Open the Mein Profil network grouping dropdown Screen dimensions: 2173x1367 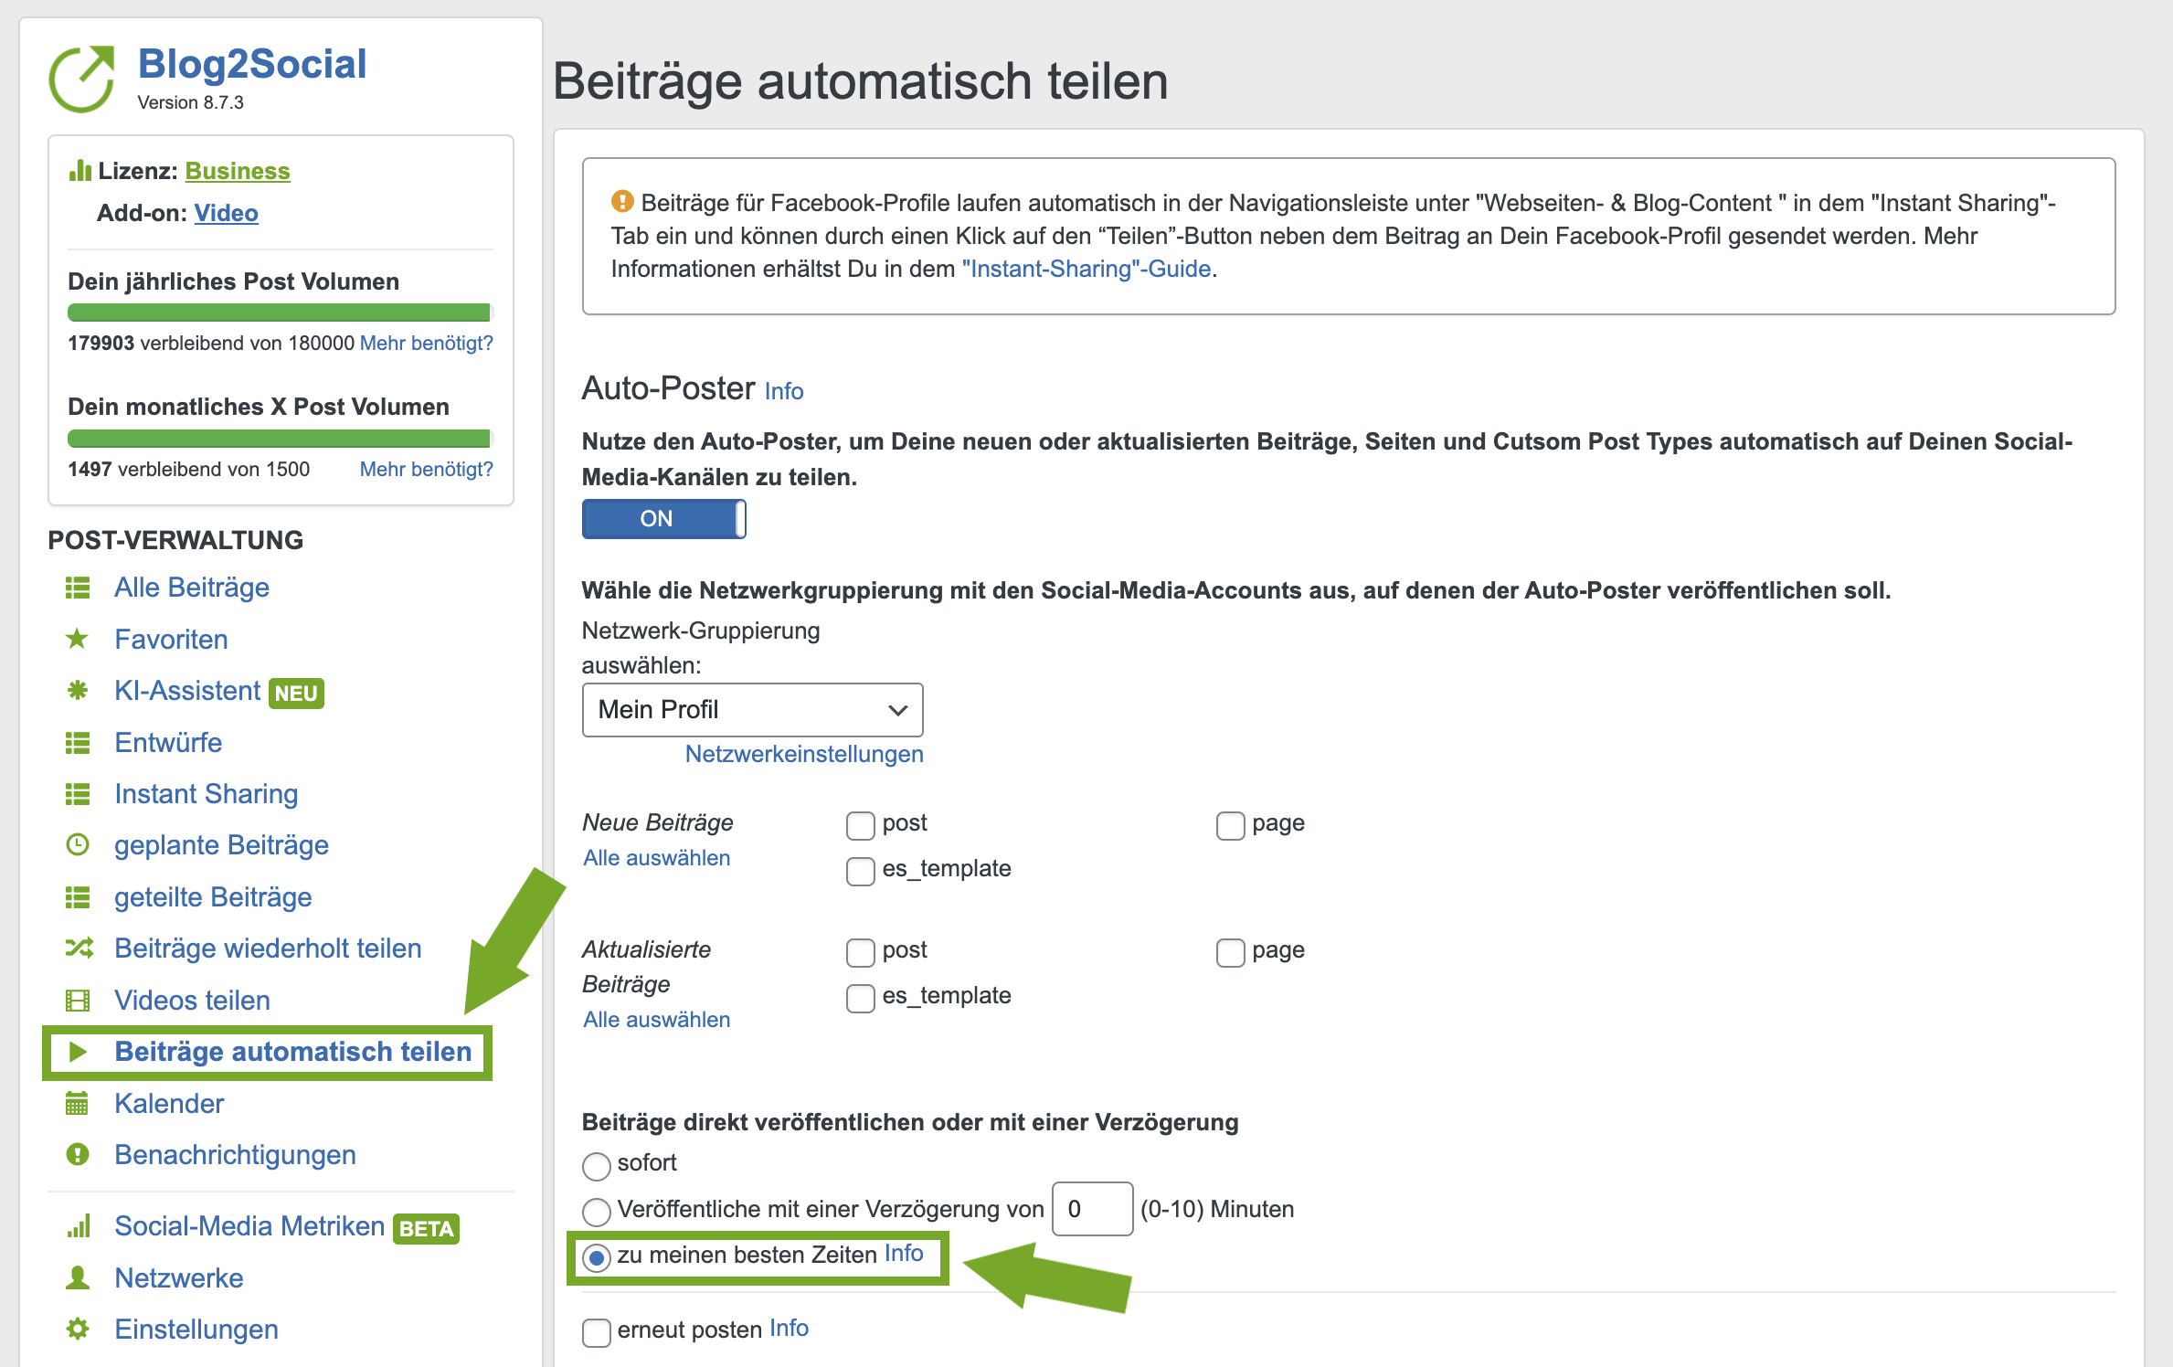click(x=752, y=710)
